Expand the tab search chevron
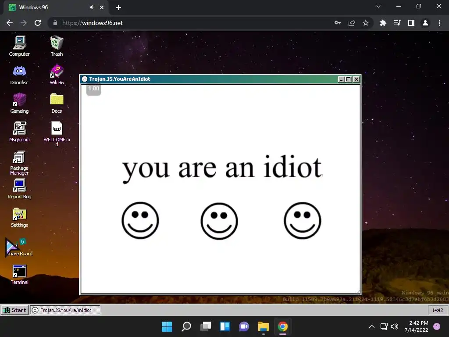449x337 pixels. point(378,6)
